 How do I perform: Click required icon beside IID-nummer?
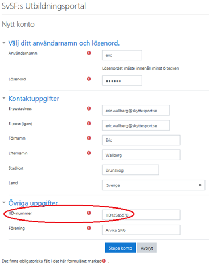pyautogui.click(x=89, y=213)
